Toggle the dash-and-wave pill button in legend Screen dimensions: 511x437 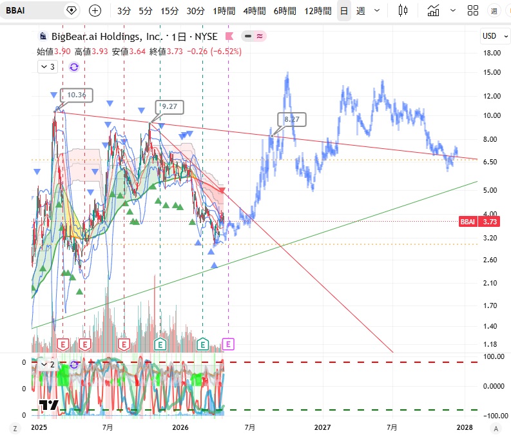(x=254, y=36)
